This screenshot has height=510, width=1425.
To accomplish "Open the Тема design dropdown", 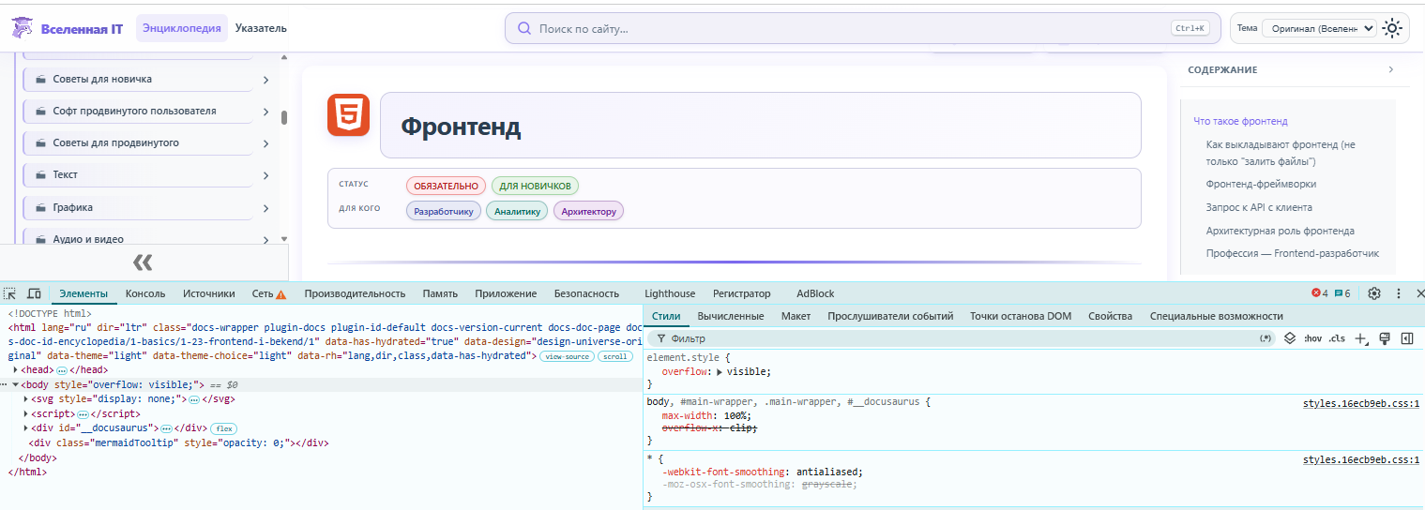I will (x=1319, y=28).
